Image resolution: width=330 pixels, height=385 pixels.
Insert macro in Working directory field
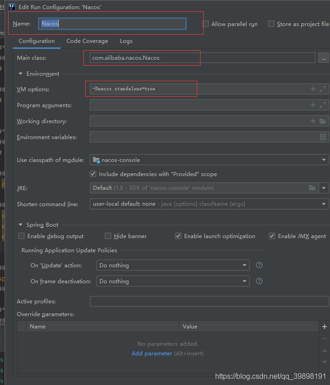click(x=313, y=121)
